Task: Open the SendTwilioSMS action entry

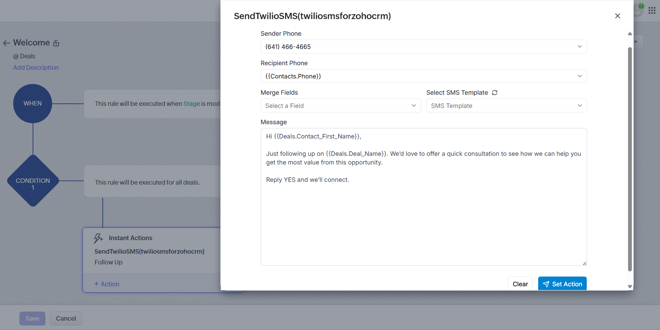Action: (x=149, y=252)
